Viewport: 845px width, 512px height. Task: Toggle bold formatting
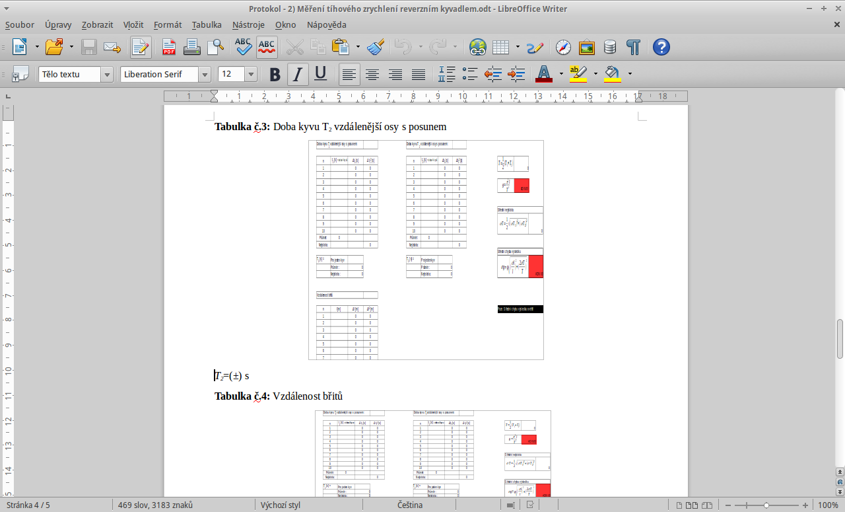click(x=275, y=74)
